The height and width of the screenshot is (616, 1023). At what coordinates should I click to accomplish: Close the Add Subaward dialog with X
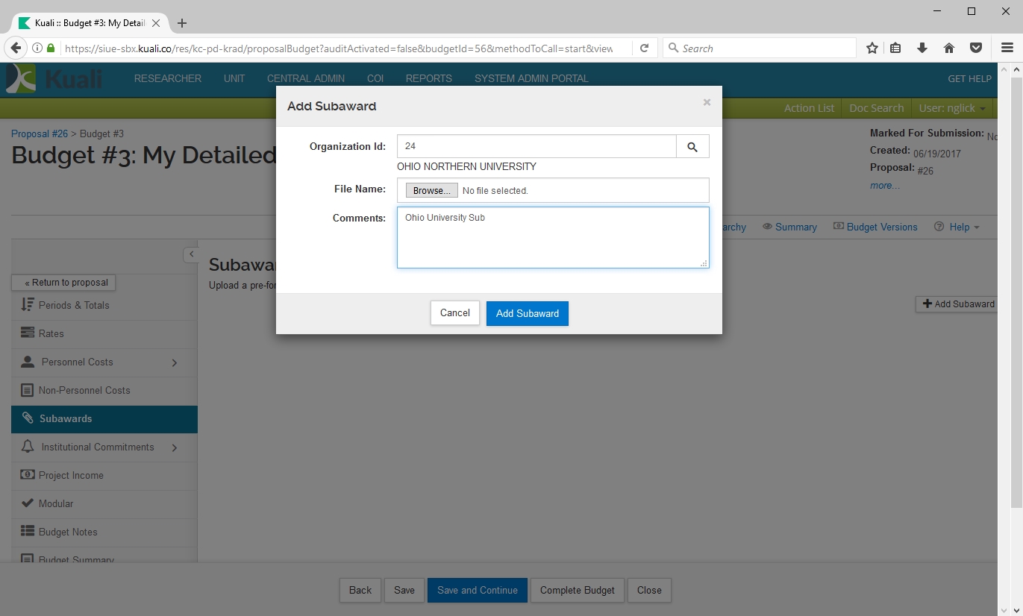(707, 103)
